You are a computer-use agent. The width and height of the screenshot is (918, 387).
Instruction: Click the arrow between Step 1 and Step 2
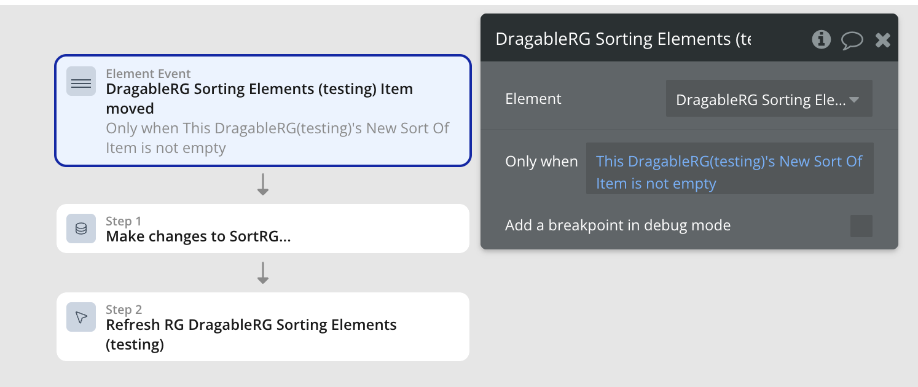pos(263,273)
